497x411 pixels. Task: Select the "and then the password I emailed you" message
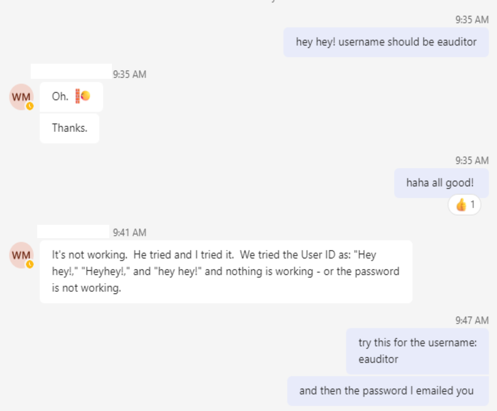(x=386, y=391)
